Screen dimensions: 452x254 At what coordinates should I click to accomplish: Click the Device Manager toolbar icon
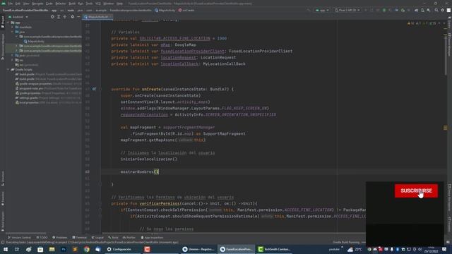[422, 10]
